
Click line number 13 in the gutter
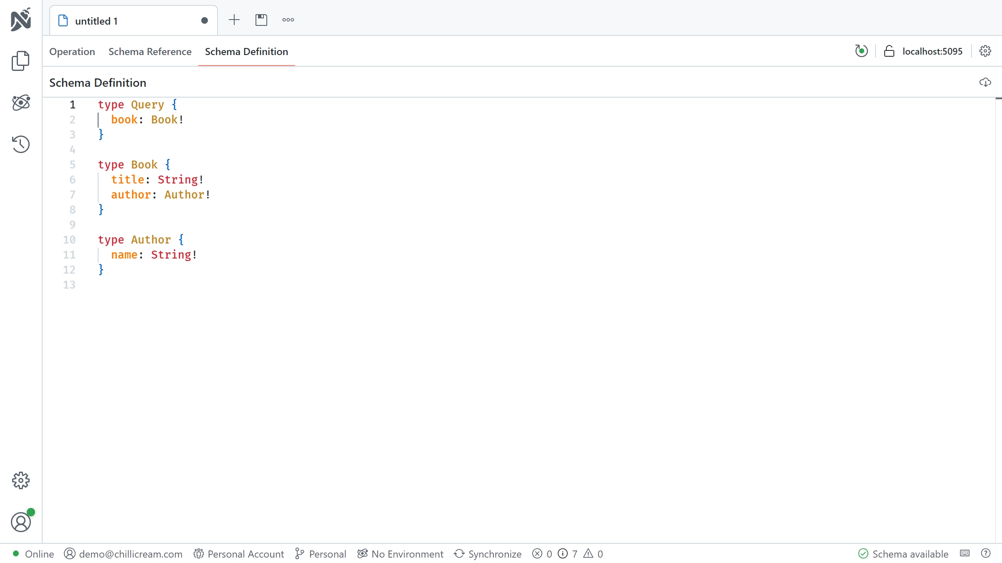pyautogui.click(x=69, y=285)
